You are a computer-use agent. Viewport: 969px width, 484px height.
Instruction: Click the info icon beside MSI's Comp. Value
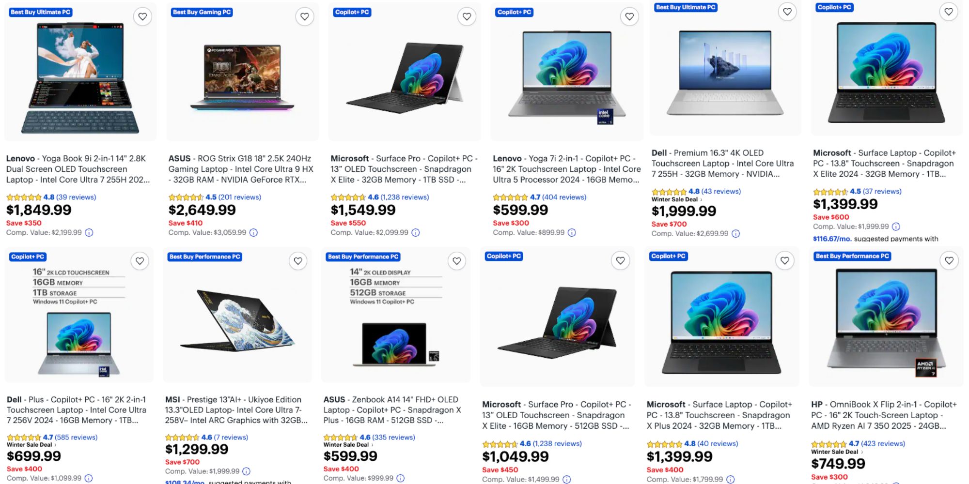pyautogui.click(x=247, y=470)
